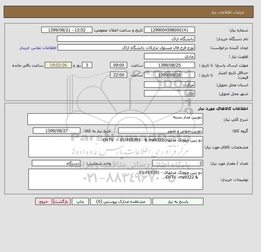Screen dimensions: 261x252
Task: Click the validity hour field 22:00
Action: (119, 75)
